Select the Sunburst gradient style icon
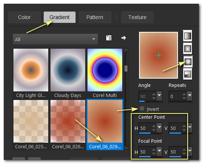The image size is (203, 164). [188, 61]
